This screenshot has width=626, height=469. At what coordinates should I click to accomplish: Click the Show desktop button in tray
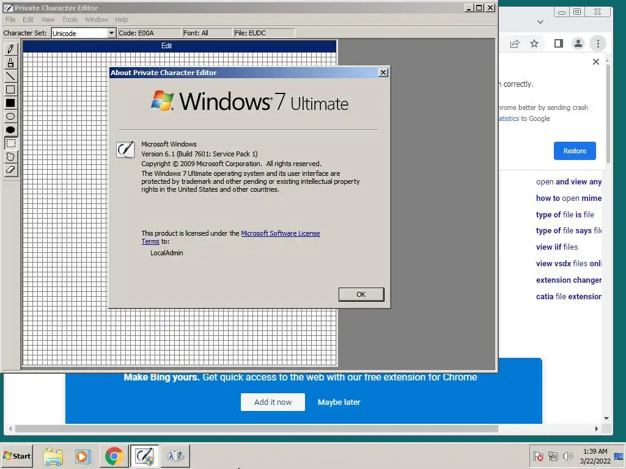[619, 456]
